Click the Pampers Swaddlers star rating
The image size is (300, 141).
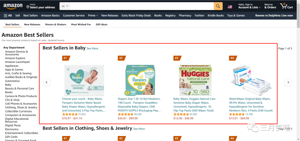point(125,114)
